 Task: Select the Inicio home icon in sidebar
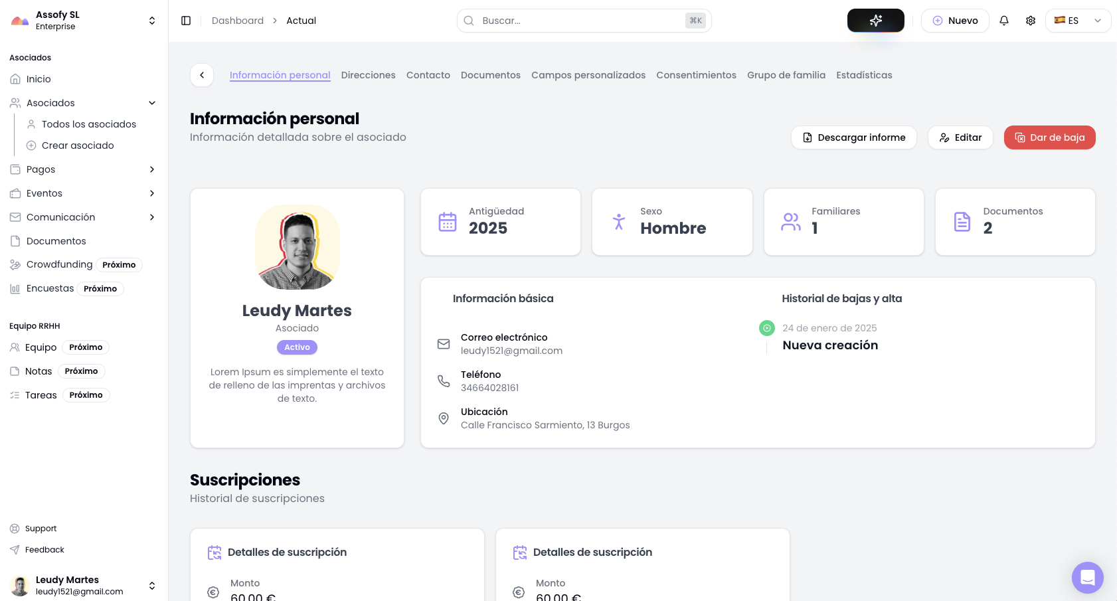point(16,79)
